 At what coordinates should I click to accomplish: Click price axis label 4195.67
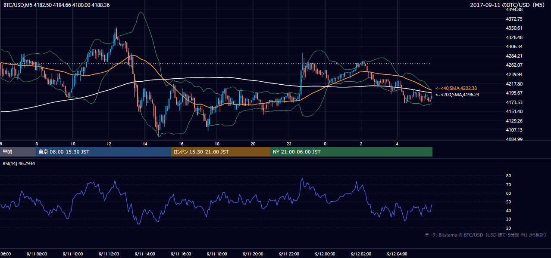pyautogui.click(x=514, y=93)
